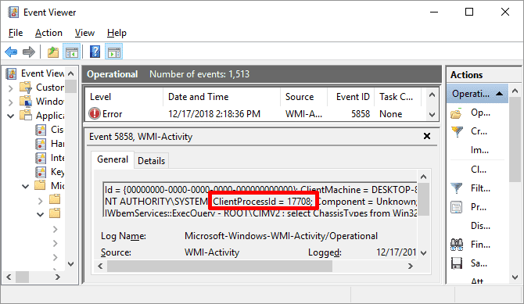Screen dimensions: 524x304
Task: Collapse the Operati... actions section arrow
Action: [x=499, y=94]
